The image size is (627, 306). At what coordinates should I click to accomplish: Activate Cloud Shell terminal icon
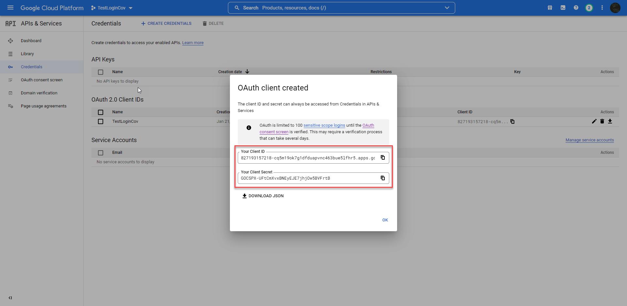point(563,8)
